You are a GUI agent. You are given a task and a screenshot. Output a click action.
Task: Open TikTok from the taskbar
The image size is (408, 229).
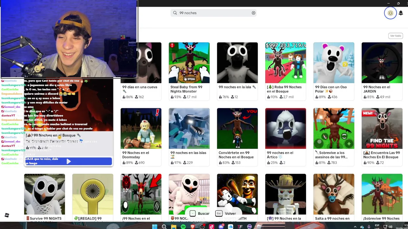tap(211, 227)
